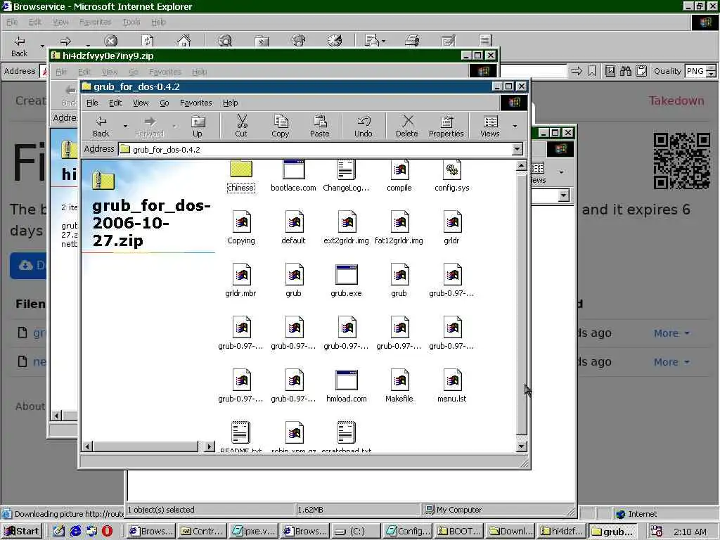Select the config.sys file
720x540 pixels.
coord(452,176)
